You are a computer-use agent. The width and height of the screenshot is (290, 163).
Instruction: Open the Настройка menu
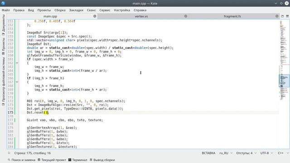[122, 10]
